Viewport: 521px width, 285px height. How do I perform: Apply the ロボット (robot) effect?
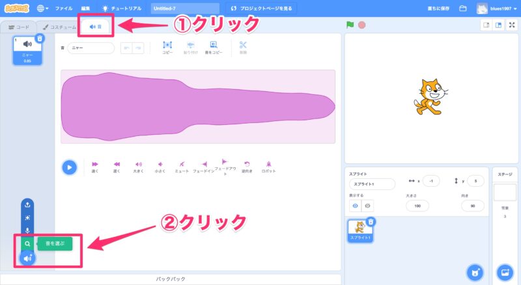(x=268, y=167)
